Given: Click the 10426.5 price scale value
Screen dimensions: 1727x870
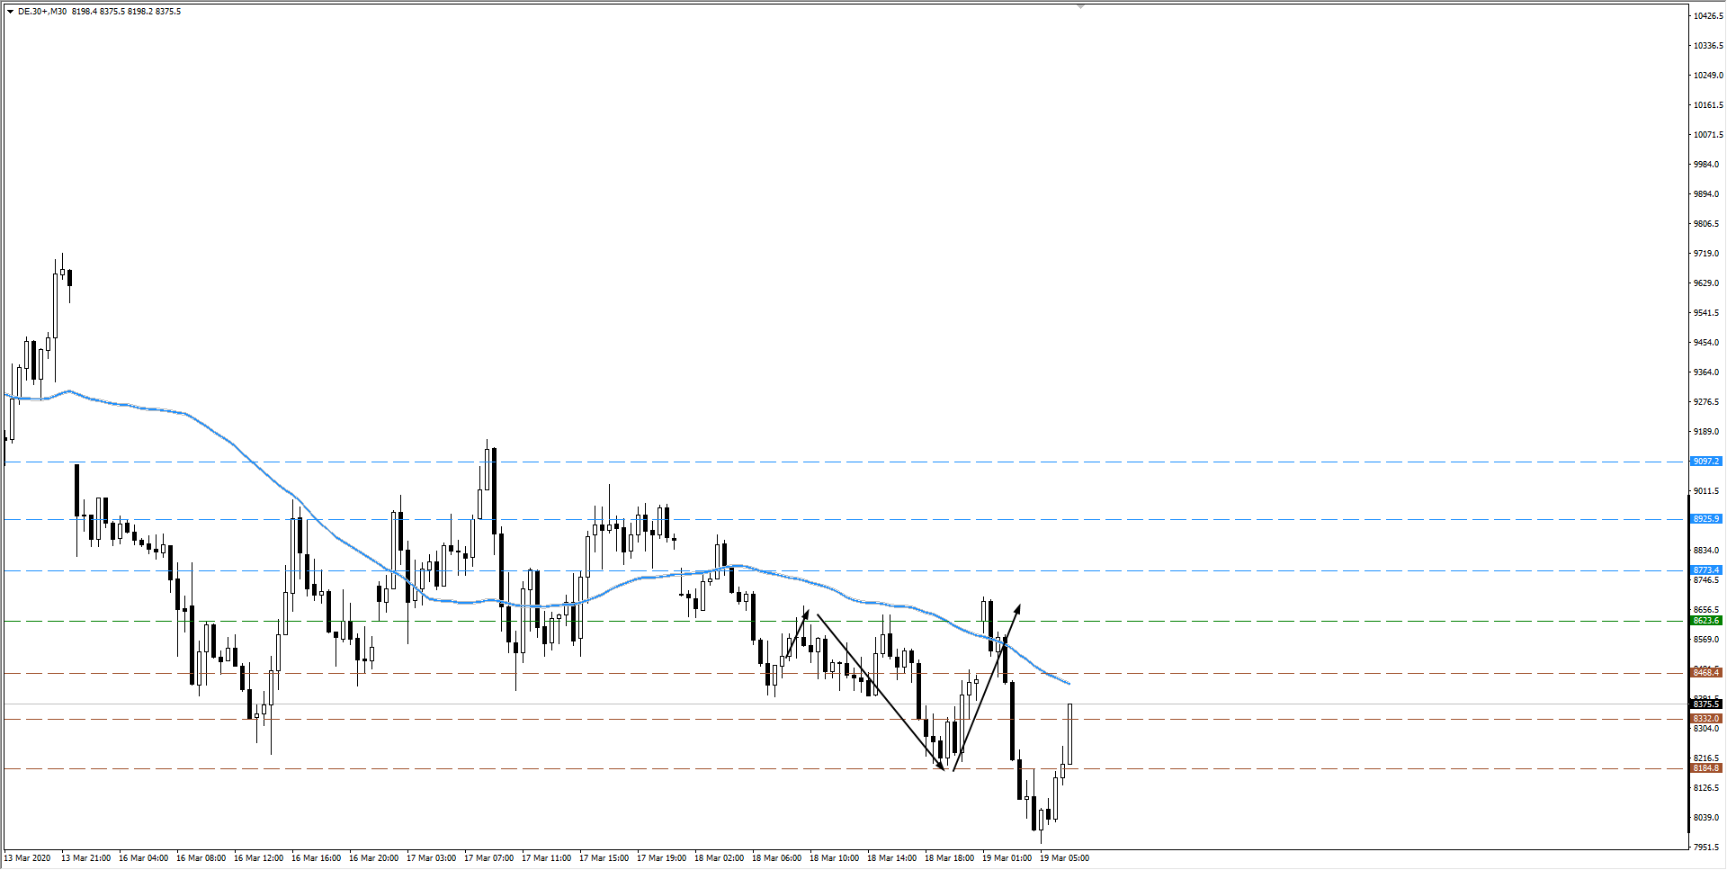Looking at the screenshot, I should (x=1708, y=16).
